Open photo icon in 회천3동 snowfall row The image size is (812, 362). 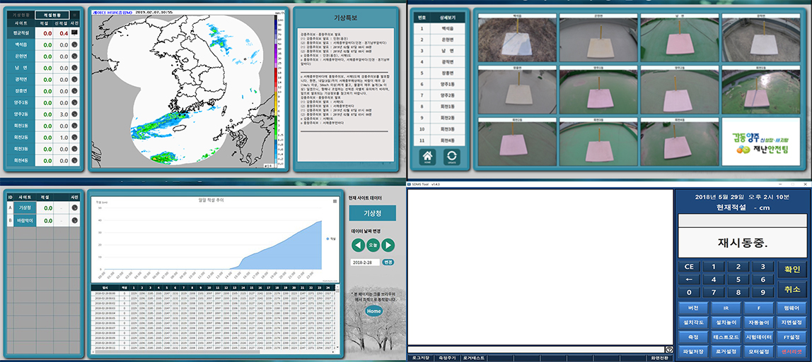click(74, 149)
